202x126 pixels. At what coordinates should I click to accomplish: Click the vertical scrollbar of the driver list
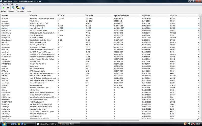200,66
